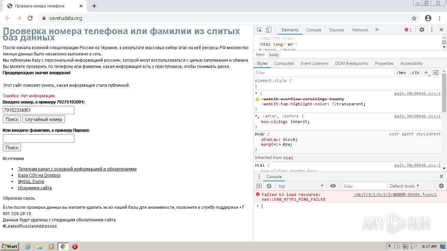This screenshot has width=447, height=251.
Task: Click the случайный номер button
Action: point(44,119)
